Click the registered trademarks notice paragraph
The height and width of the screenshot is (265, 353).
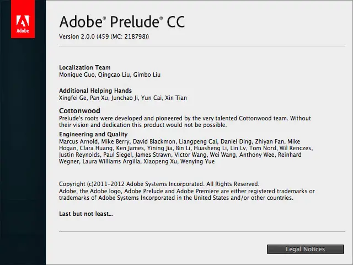click(187, 194)
